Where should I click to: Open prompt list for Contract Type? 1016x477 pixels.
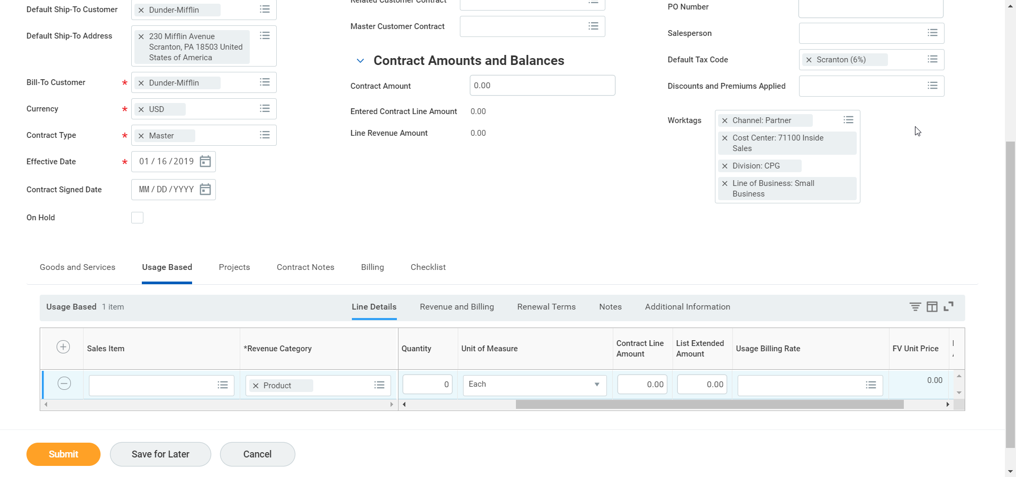265,135
